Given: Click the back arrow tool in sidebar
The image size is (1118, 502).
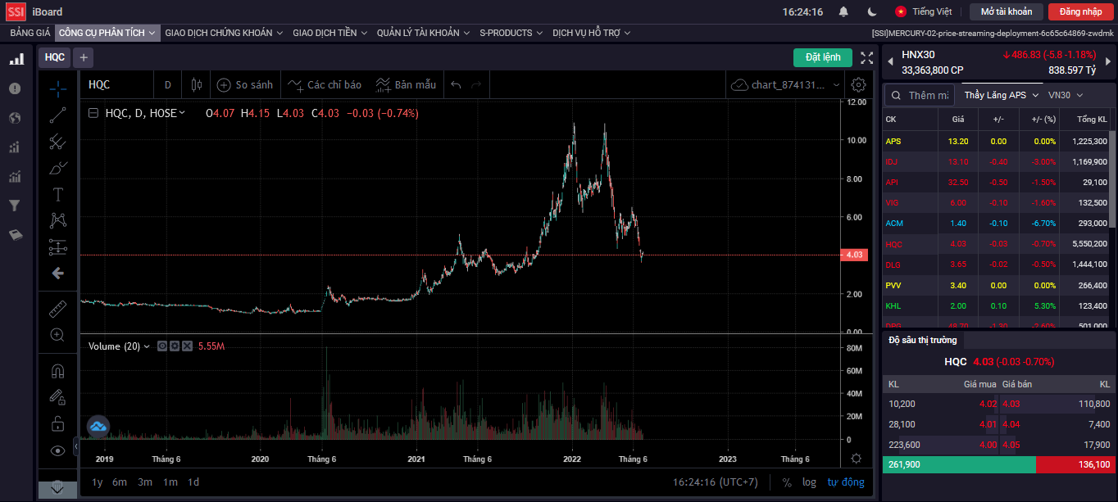Looking at the screenshot, I should pos(57,273).
